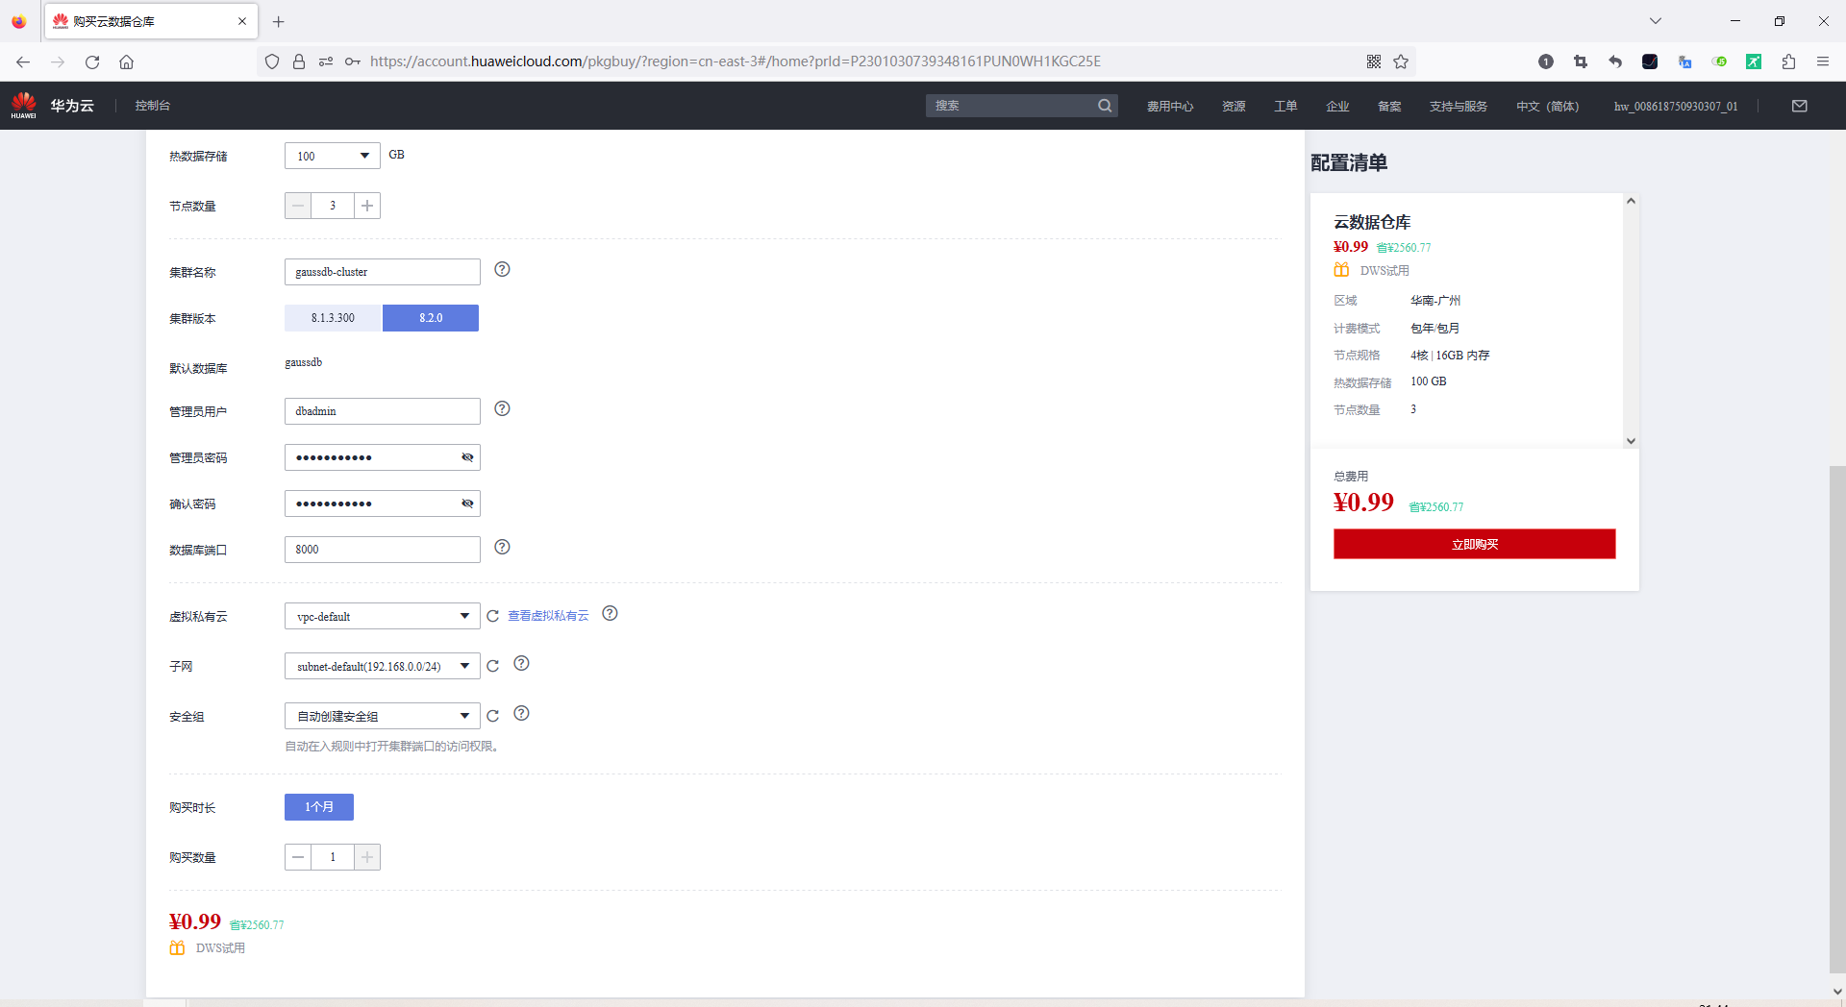This screenshot has width=1846, height=1007.
Task: Click the site security lock icon
Action: (x=299, y=61)
